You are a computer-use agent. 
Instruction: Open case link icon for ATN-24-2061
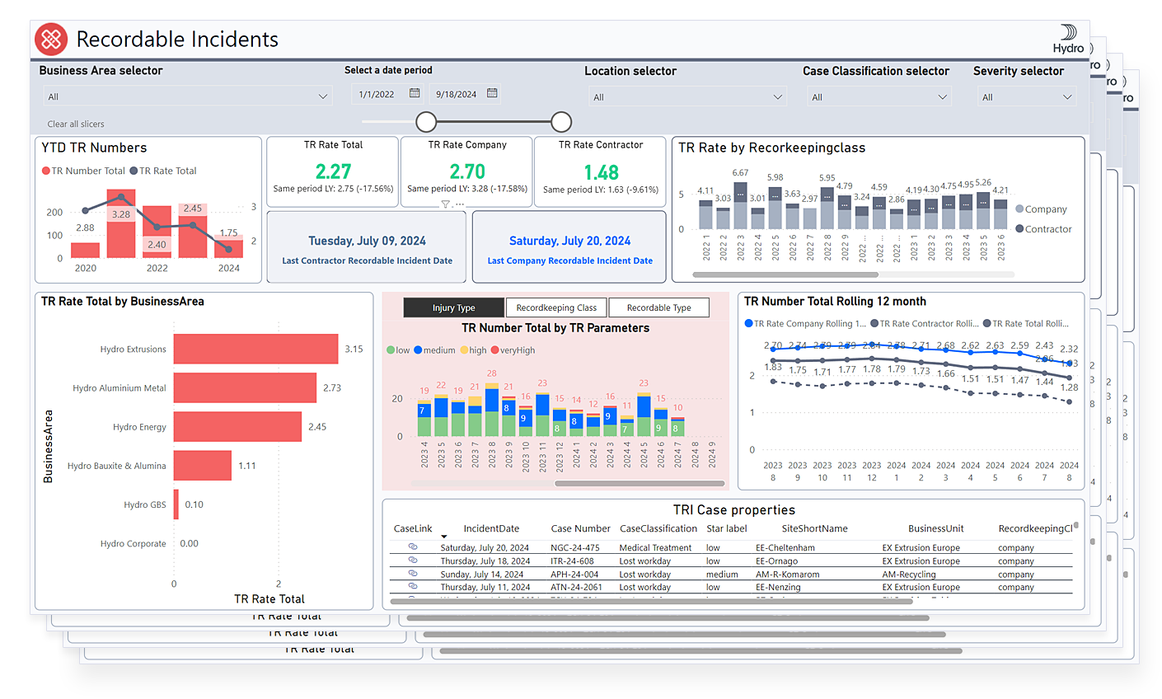point(413,587)
